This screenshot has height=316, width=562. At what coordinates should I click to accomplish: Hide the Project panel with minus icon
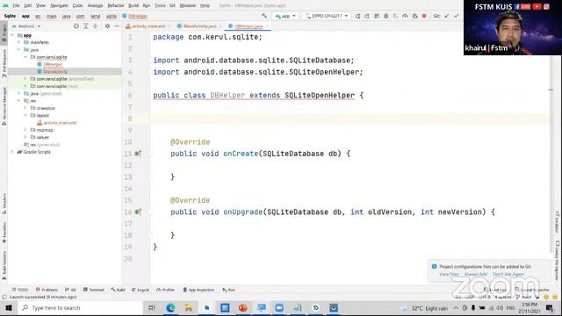point(117,26)
